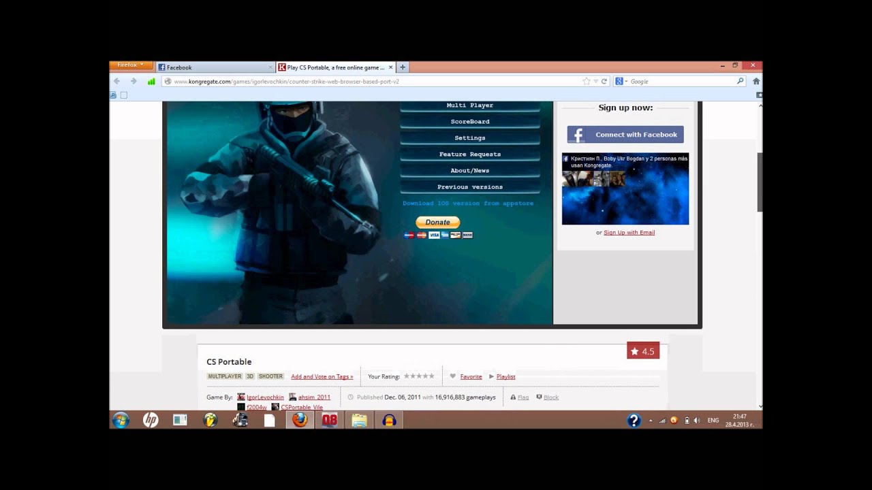
Task: Open the blank document taskbar icon
Action: [x=270, y=420]
